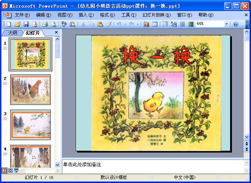Viewport: 251px width, 183px height.
Task: Copy the selection
Action: pyautogui.click(x=92, y=24)
